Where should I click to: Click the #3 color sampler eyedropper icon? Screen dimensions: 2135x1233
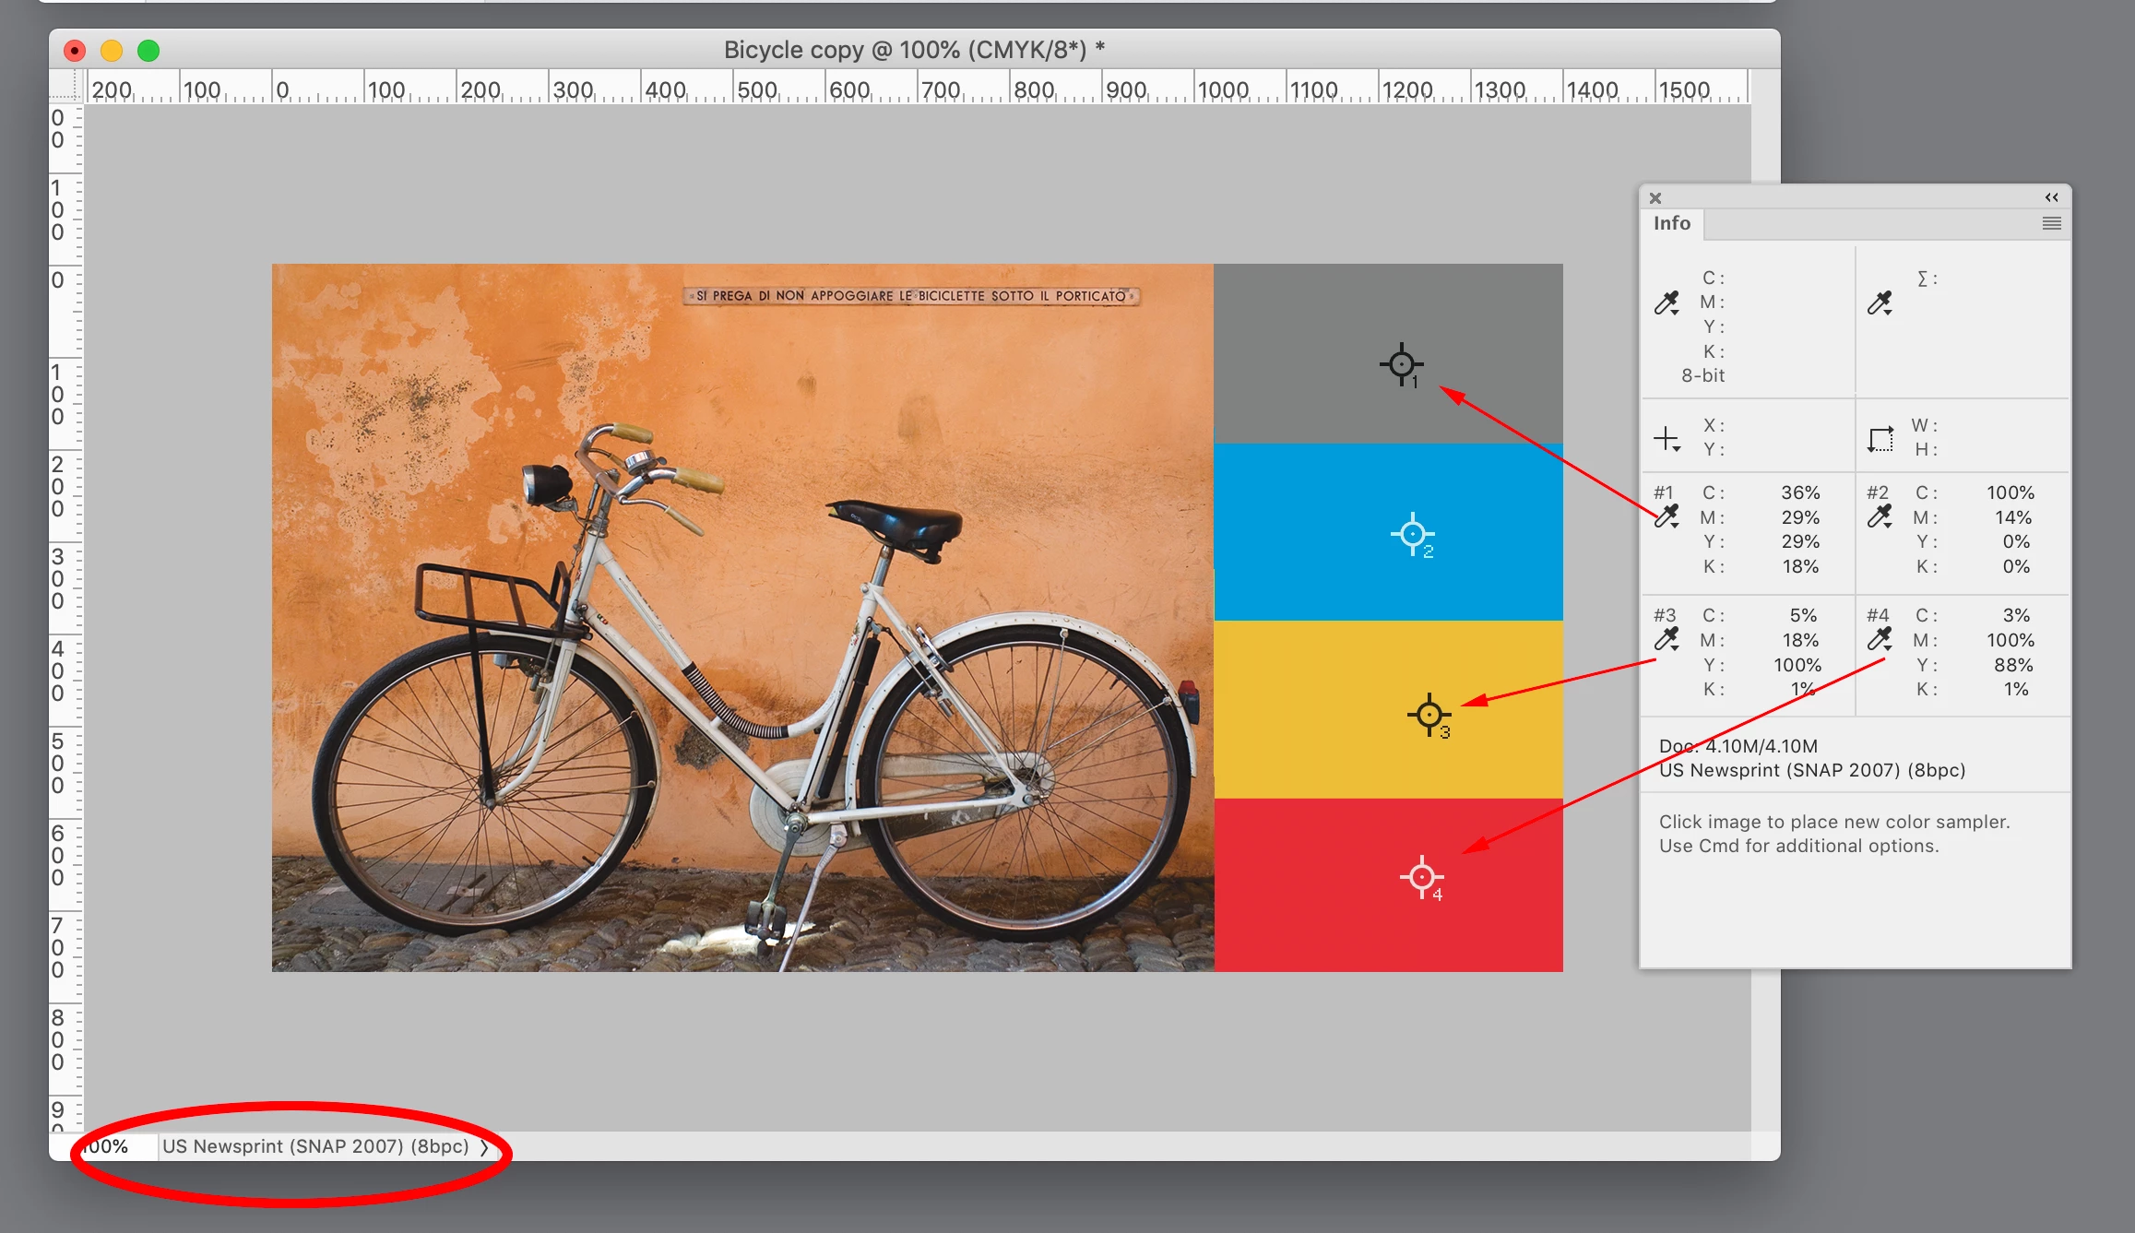coord(1666,639)
